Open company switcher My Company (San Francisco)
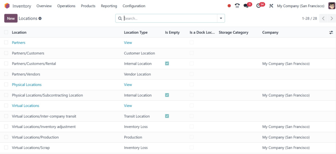Image resolution: width=336 pixels, height=154 pixels. 301,6
